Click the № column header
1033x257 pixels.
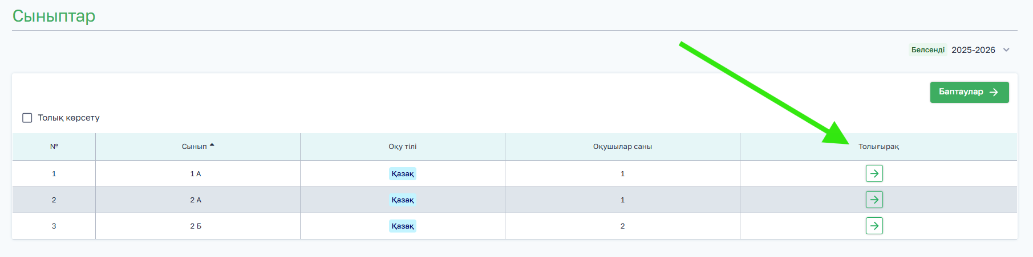click(x=54, y=147)
